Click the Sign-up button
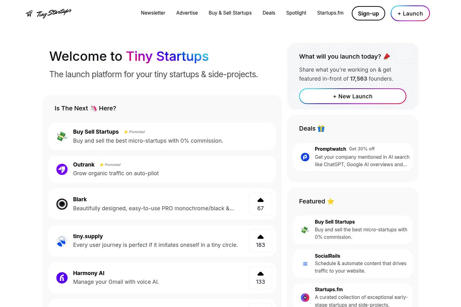 click(x=368, y=13)
